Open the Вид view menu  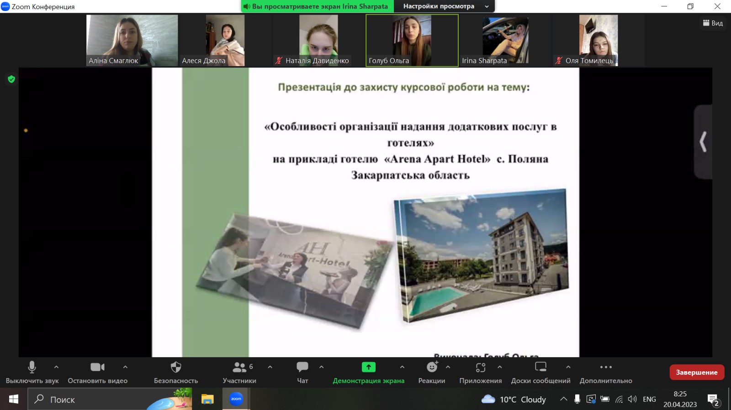click(713, 23)
